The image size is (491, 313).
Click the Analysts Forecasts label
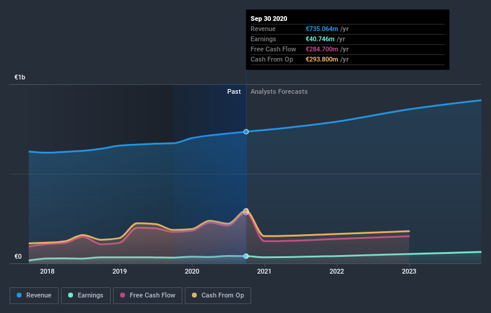point(279,91)
